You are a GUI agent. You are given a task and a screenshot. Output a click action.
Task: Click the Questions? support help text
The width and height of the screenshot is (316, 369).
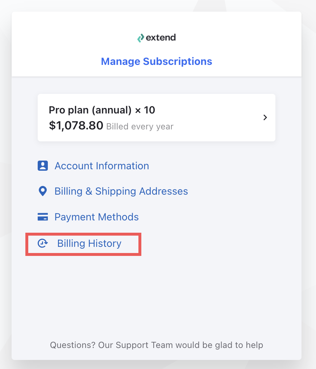157,345
